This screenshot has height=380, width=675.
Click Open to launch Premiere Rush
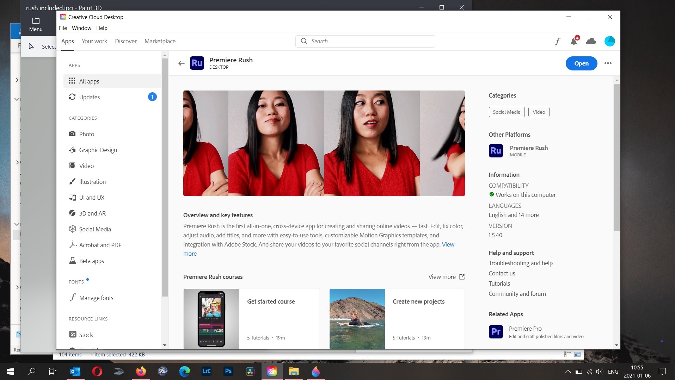[x=581, y=63]
